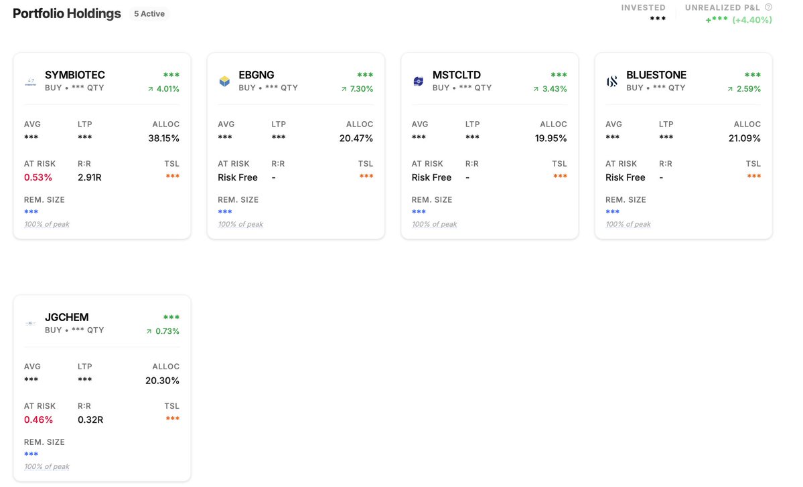
Task: Click 'BUY • *** QTY' under MSTCLTD
Action: (x=462, y=88)
